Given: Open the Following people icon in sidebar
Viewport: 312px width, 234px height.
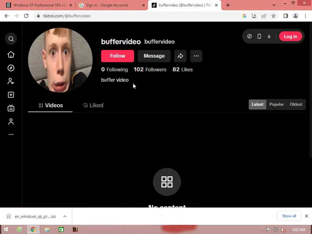Looking at the screenshot, I should coord(11,81).
